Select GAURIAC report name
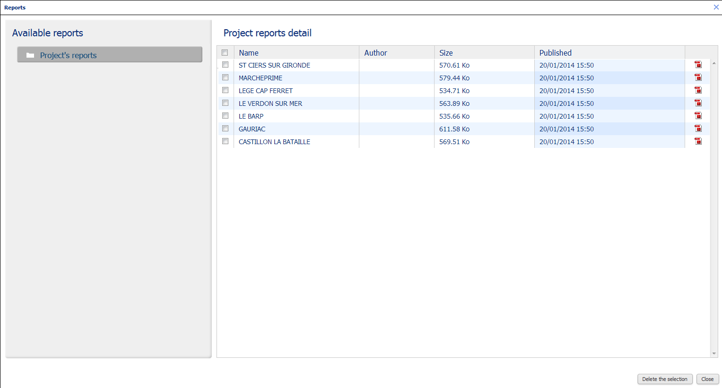 (x=252, y=129)
